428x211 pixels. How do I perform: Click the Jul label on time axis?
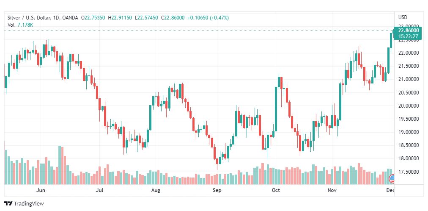pyautogui.click(x=99, y=191)
